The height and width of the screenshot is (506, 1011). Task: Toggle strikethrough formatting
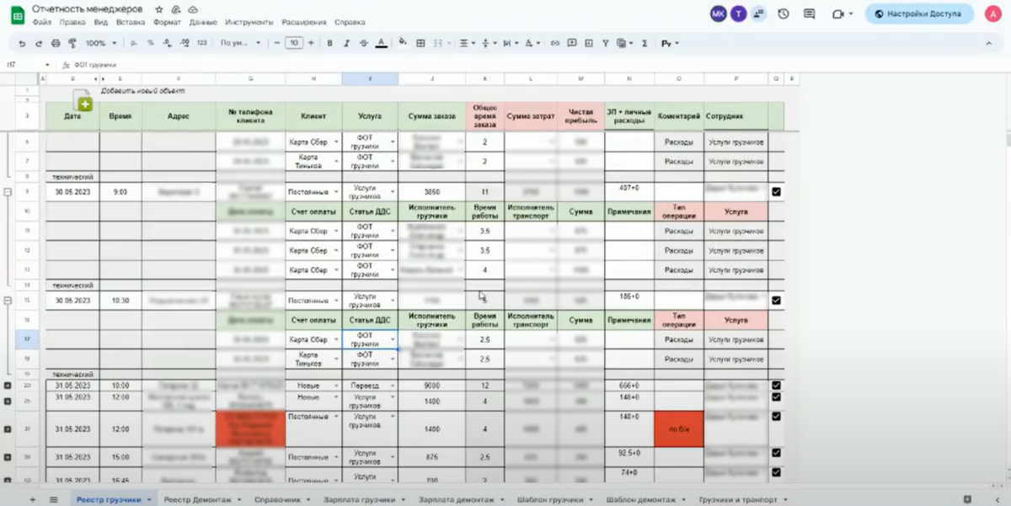(363, 43)
